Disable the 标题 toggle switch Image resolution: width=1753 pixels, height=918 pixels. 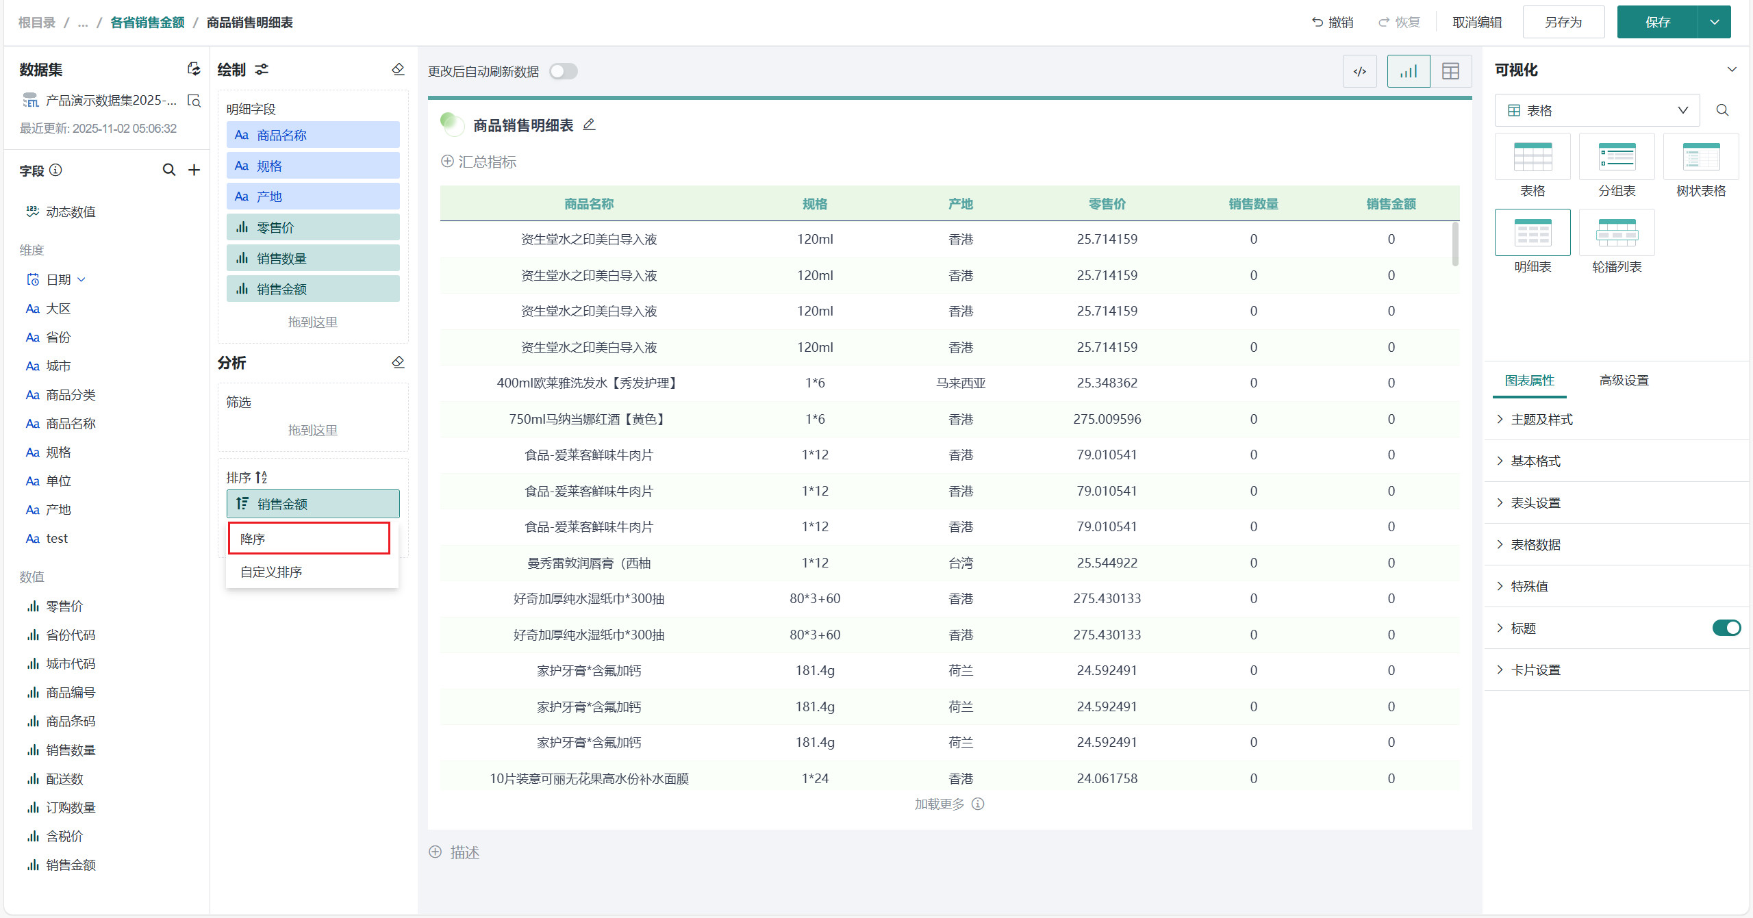(1726, 628)
